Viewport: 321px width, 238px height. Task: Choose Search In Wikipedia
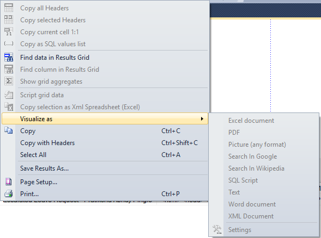coord(264,168)
